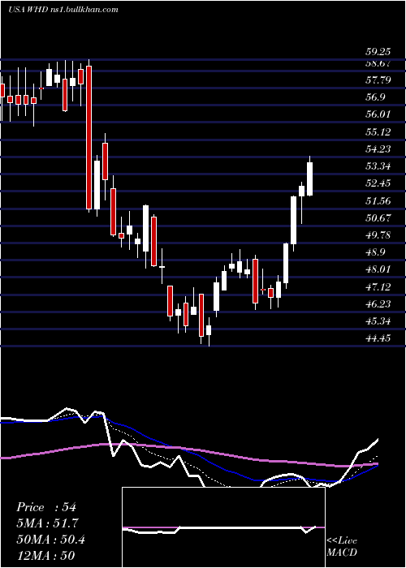This screenshot has width=406, height=568.
Task: Click the 52.45 price axis label
Action: click(x=378, y=183)
